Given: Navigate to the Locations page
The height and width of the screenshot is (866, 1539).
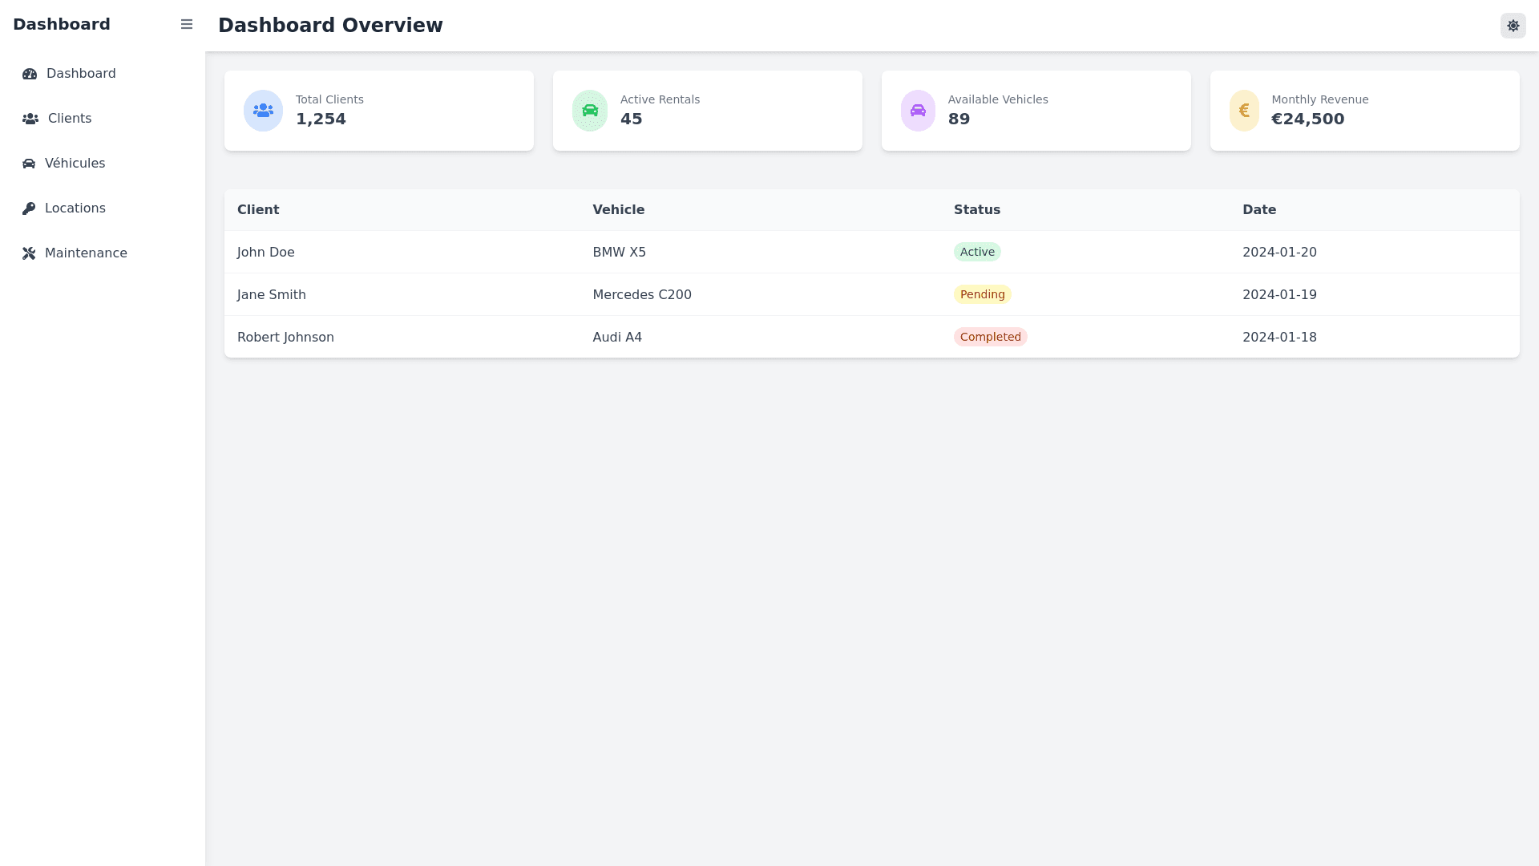Looking at the screenshot, I should pyautogui.click(x=75, y=208).
